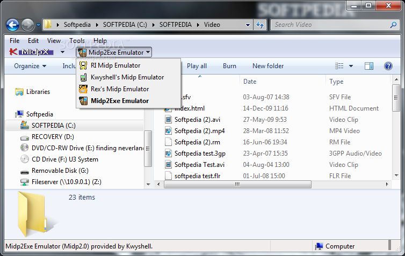
Task: Select the index.html file
Action: [189, 108]
